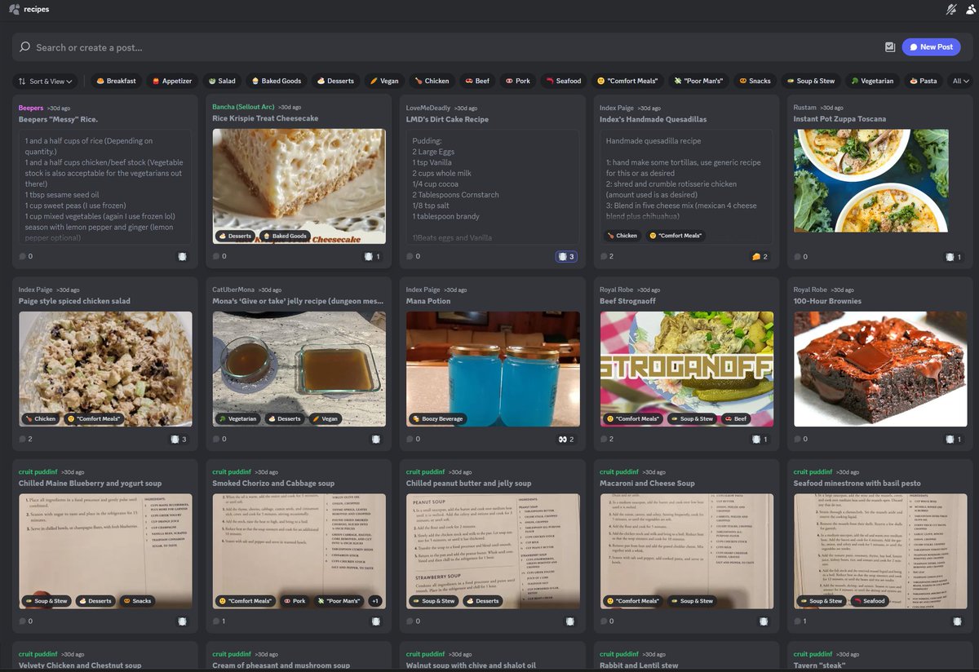Click reaction on Rice Krispie Treat Cheesecake card
Screen dimensions: 979x672
(373, 256)
